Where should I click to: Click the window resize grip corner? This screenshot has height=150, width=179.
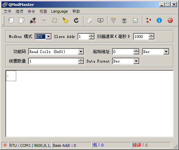pyautogui.click(x=176, y=146)
